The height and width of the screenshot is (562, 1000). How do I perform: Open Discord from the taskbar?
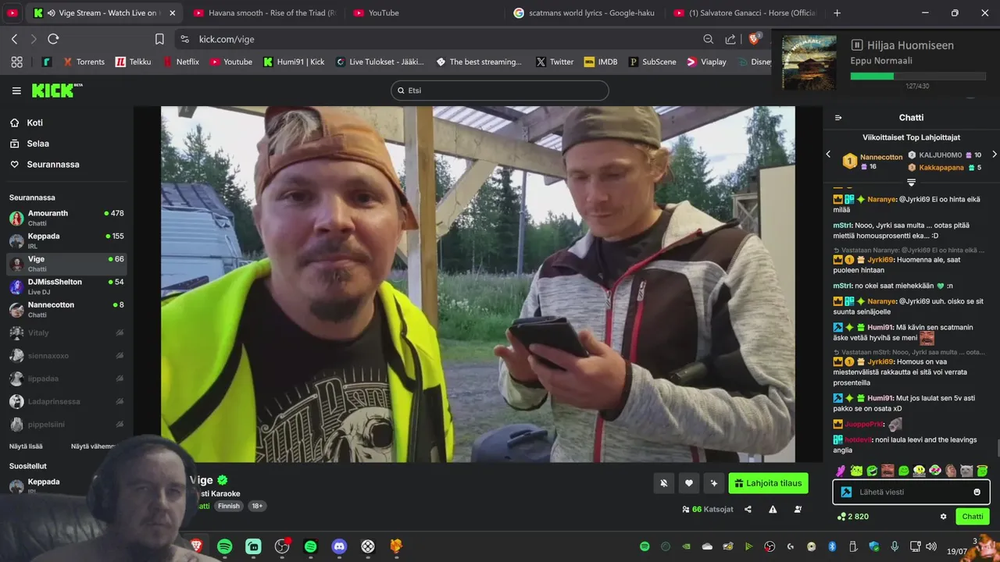pos(339,546)
